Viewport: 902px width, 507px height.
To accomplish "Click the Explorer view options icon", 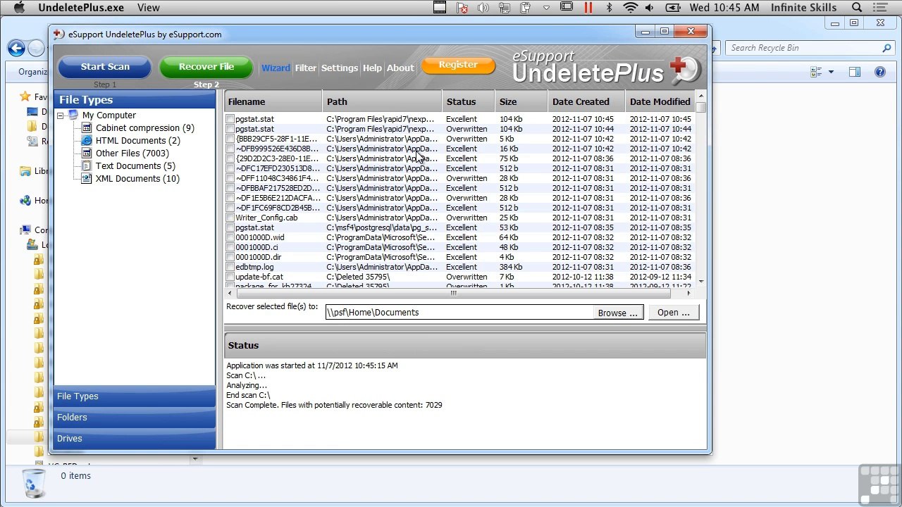I will (816, 72).
